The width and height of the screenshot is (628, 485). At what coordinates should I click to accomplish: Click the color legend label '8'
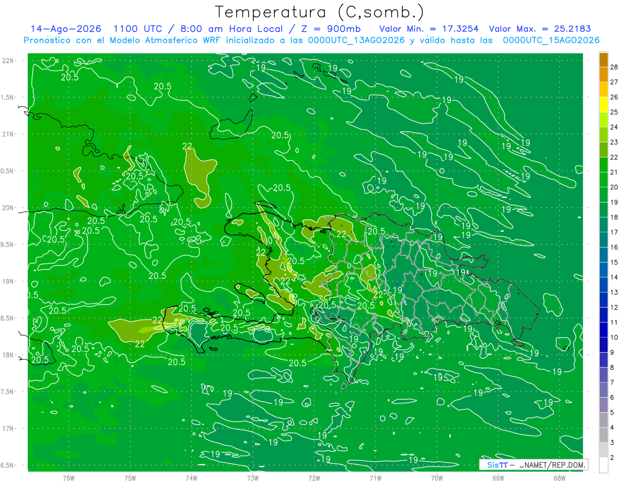click(x=612, y=368)
